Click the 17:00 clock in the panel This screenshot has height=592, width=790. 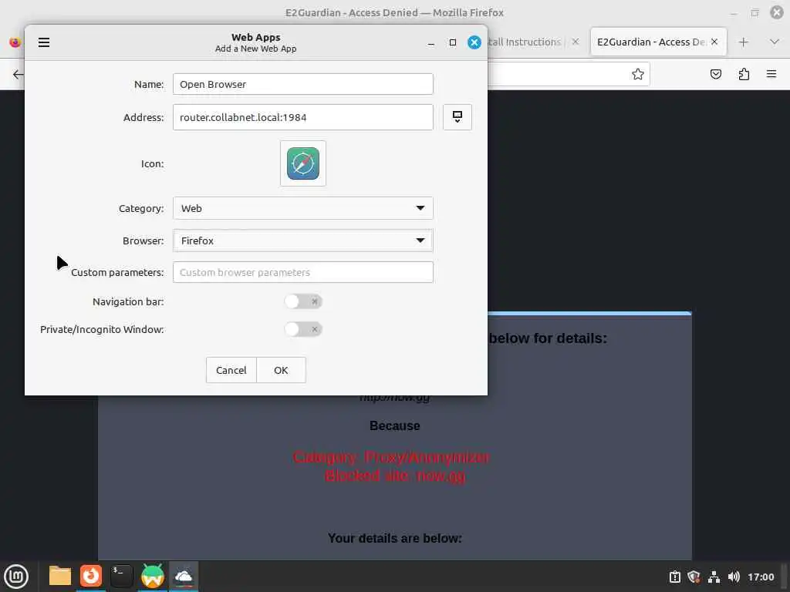[x=761, y=577]
